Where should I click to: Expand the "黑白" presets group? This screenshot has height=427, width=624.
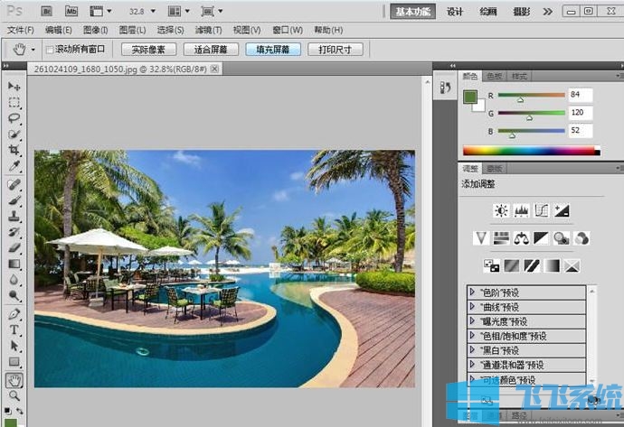click(472, 349)
